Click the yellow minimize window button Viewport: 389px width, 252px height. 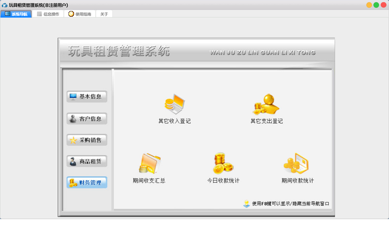369,5
